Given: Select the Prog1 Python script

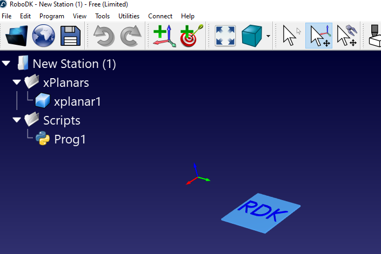Looking at the screenshot, I should (70, 139).
